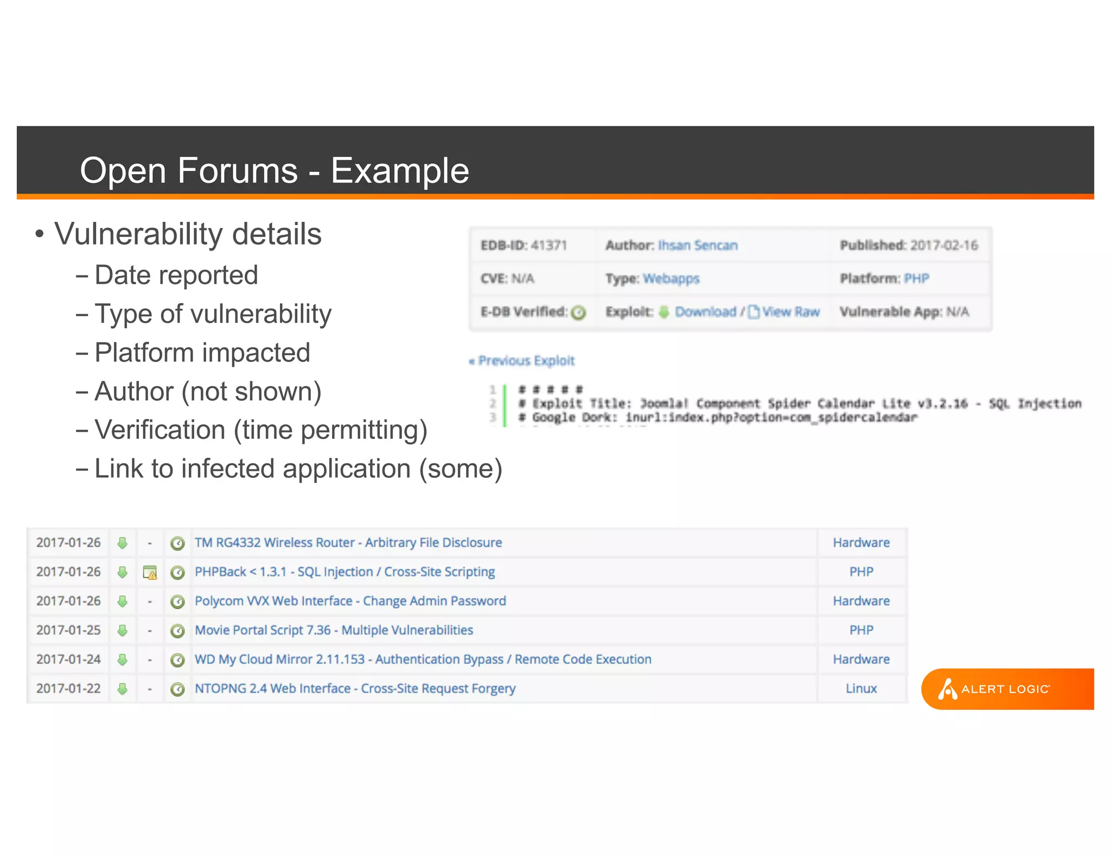Click the Verification (time permitting) bullet
The width and height of the screenshot is (1111, 858).
tap(261, 430)
